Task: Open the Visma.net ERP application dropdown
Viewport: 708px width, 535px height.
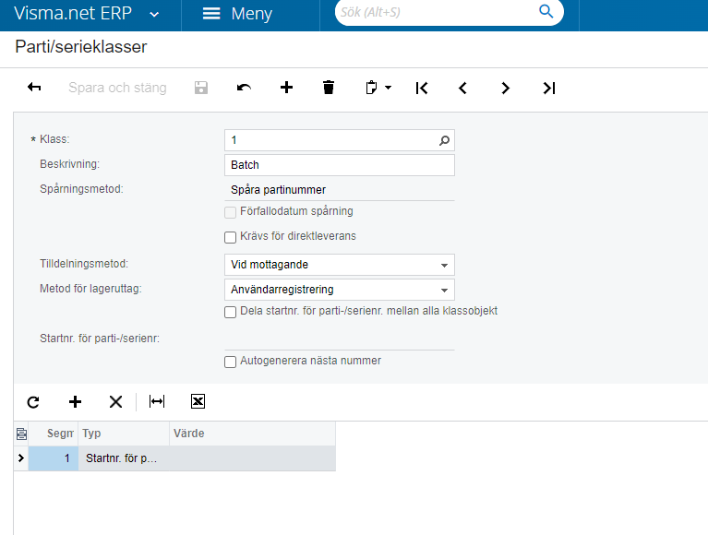Action: pos(154,15)
